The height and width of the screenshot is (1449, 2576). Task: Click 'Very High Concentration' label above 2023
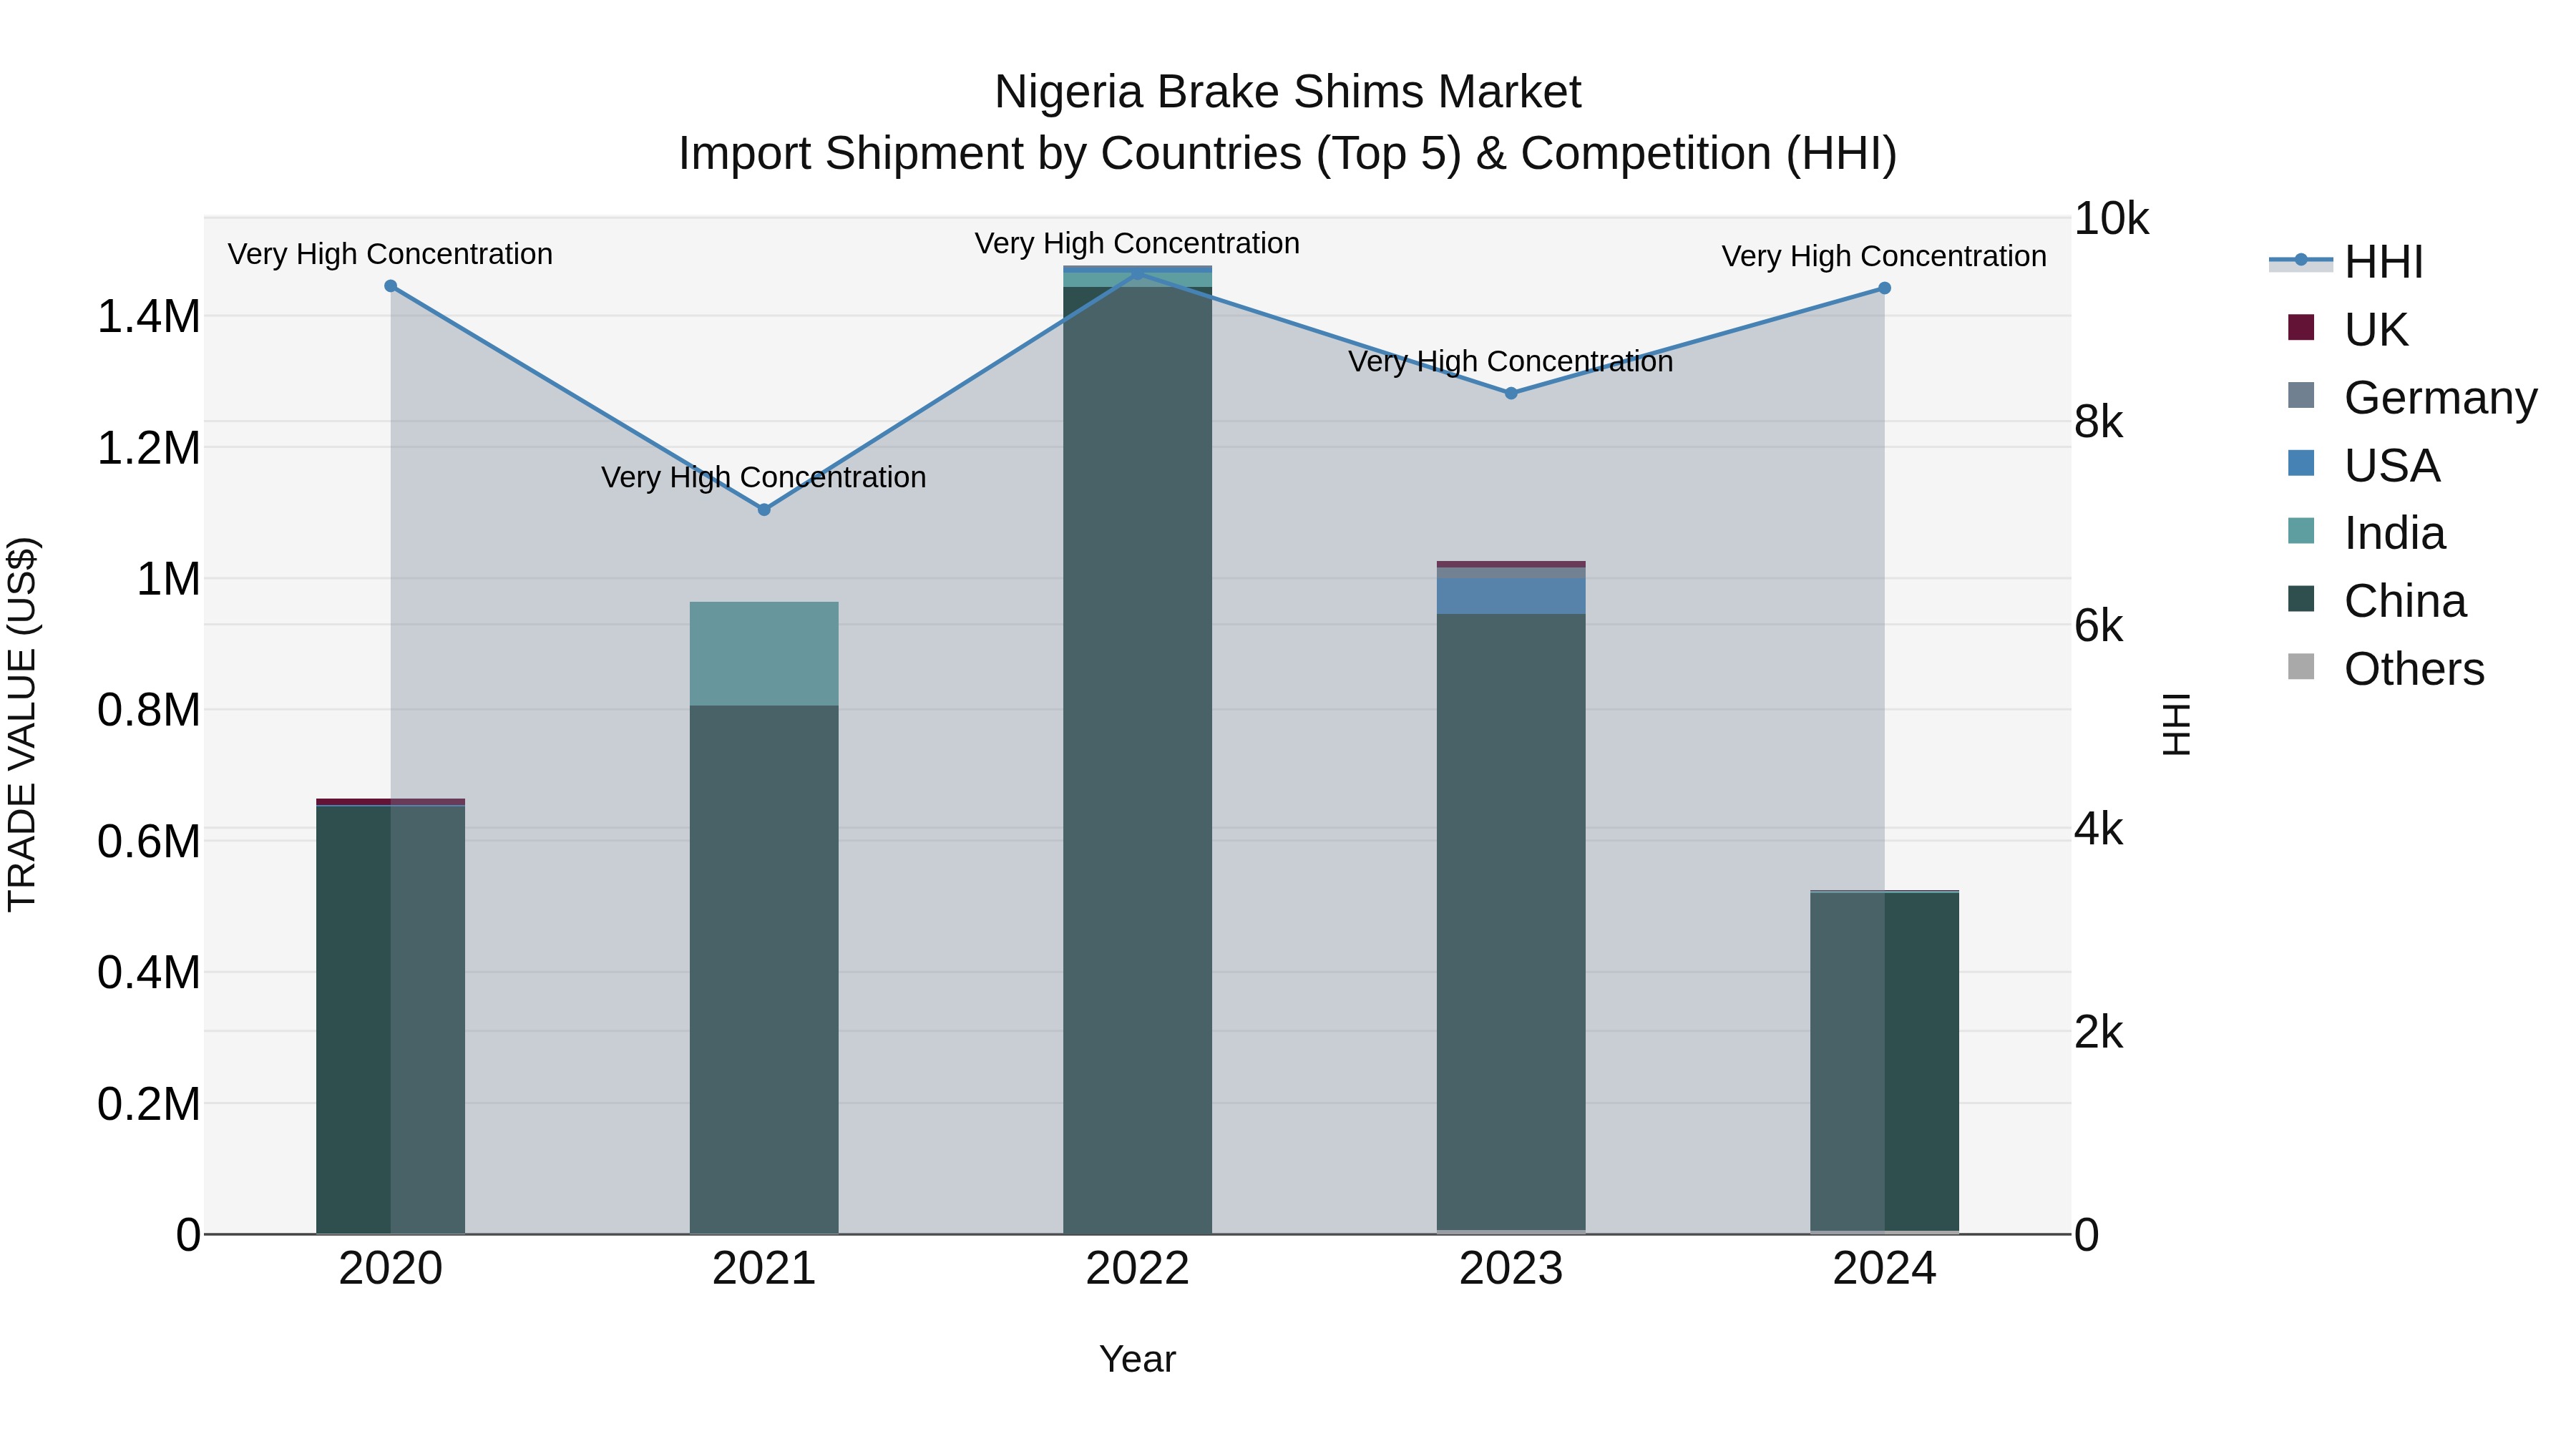click(x=1510, y=361)
